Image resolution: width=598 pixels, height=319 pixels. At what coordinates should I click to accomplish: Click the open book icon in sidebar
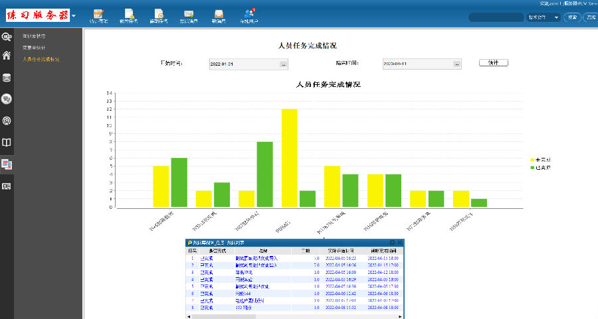coord(7,143)
